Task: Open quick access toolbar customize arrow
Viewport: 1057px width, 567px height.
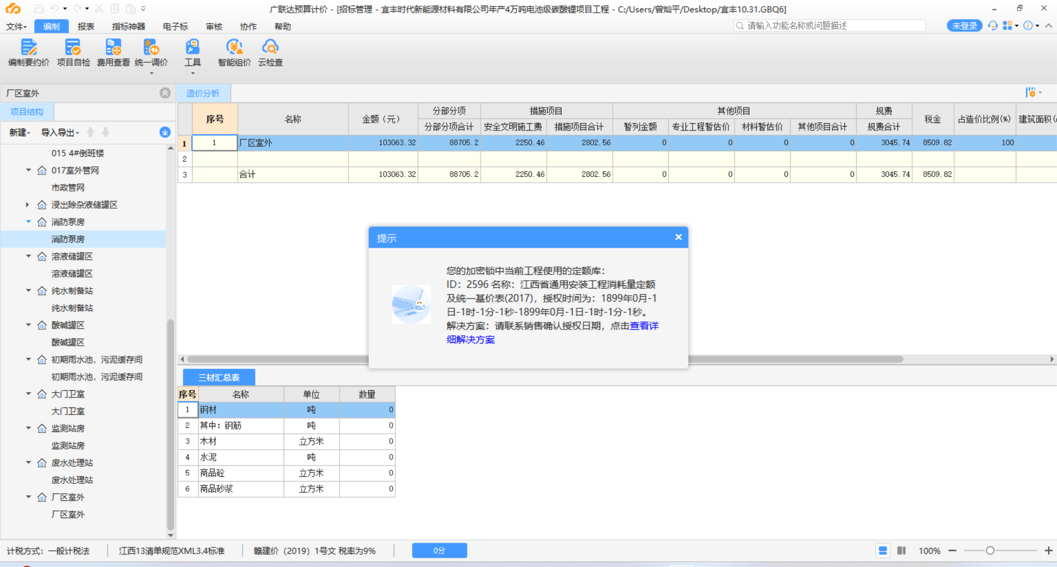Action: coord(144,9)
